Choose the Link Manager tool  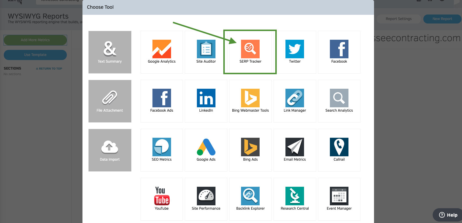[x=295, y=101]
